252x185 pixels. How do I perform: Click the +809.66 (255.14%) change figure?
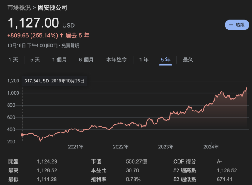[32, 35]
